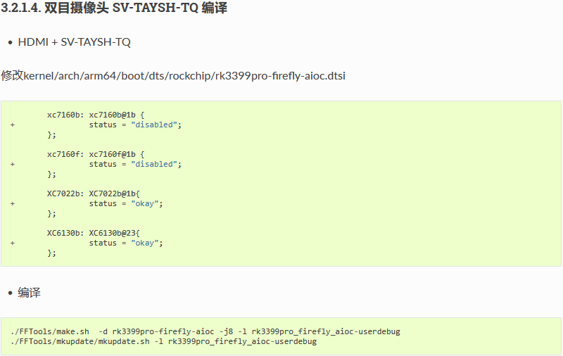
Task: Click the bullet text 'HDMI + SV-TAYSH-TQ'
Action: coord(74,42)
